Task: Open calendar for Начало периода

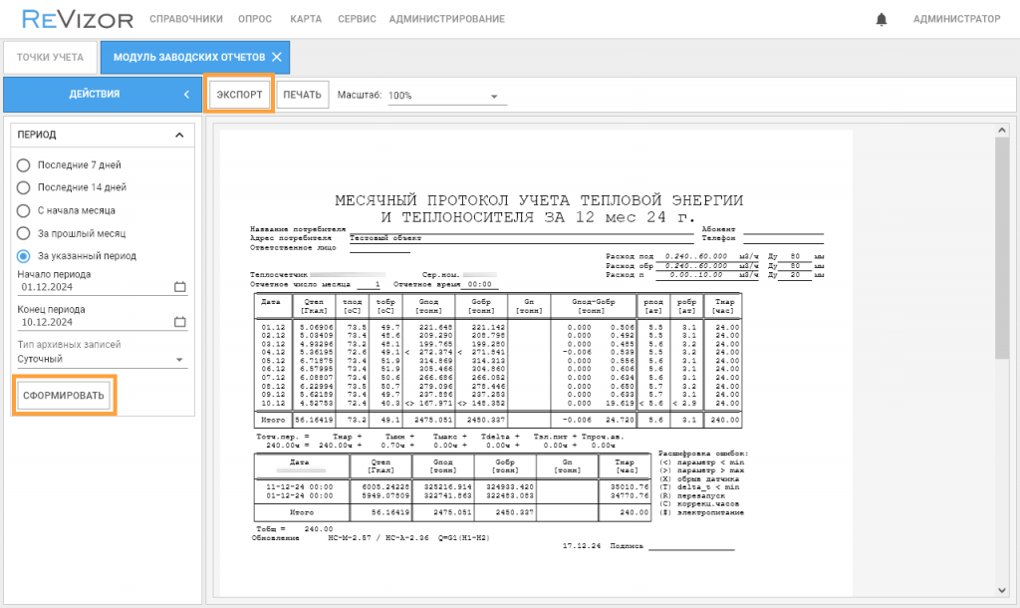Action: click(x=180, y=287)
